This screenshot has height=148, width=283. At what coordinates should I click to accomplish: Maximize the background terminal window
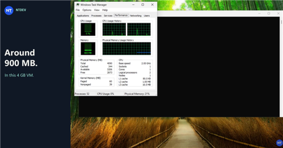(269, 13)
